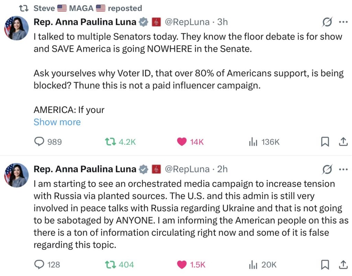The image size is (352, 276).
Task: Bookmark the first Rep. Luna post
Action: (325, 142)
